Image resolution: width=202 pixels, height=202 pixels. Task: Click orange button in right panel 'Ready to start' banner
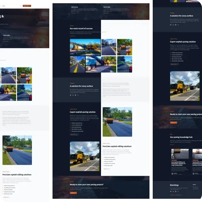click(173, 122)
